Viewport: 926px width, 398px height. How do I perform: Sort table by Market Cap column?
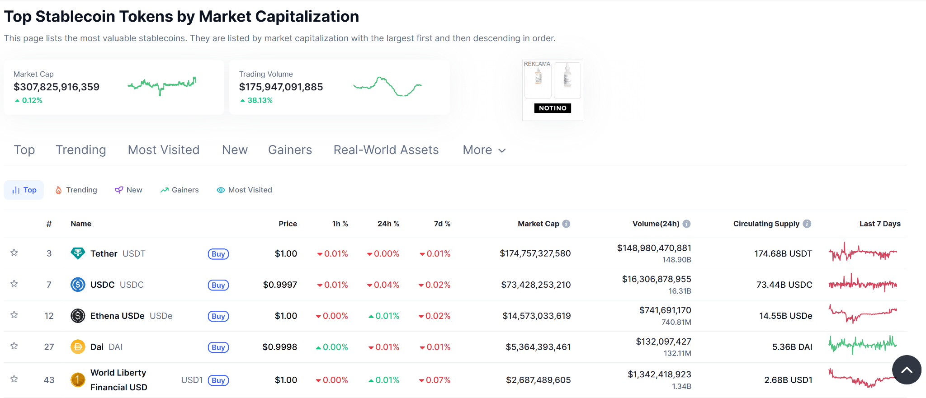538,224
